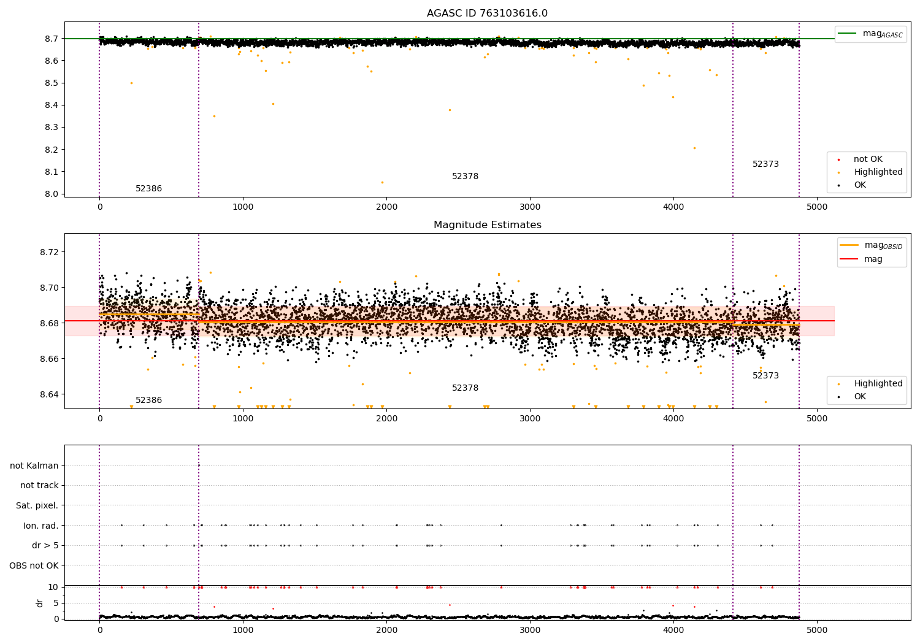Viewport: 920px width, 644px height.
Task: Click y-axis tick 8.0 in top plot
Action: click(x=52, y=194)
